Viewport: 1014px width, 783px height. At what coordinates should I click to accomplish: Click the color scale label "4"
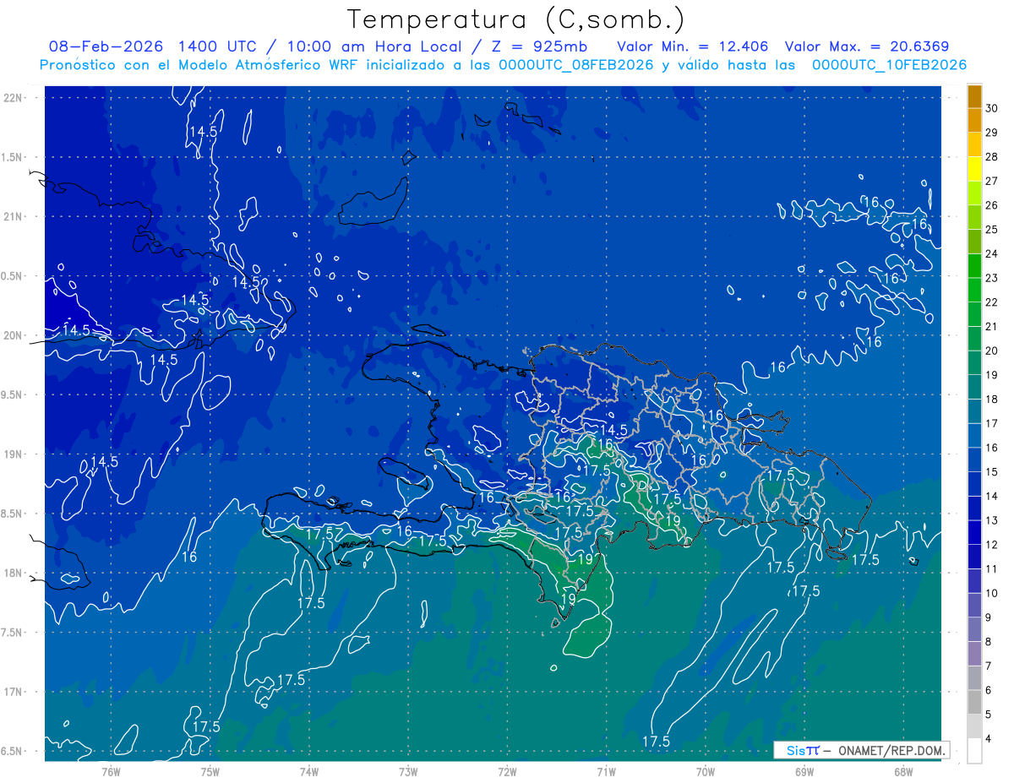(989, 739)
